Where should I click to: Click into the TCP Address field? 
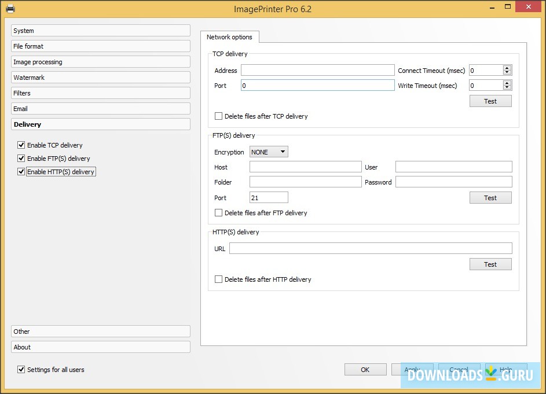click(x=317, y=71)
